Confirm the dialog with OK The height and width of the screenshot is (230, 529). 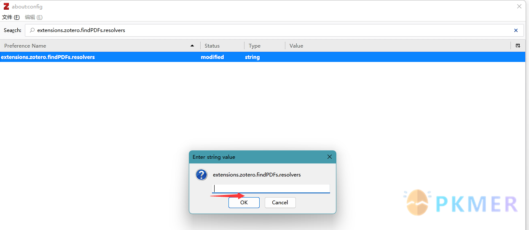(x=244, y=203)
